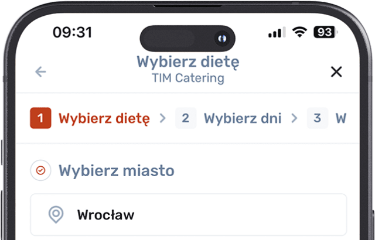The image size is (375, 240).
Task: Tap the TIM Catering subtitle
Action: [x=188, y=78]
